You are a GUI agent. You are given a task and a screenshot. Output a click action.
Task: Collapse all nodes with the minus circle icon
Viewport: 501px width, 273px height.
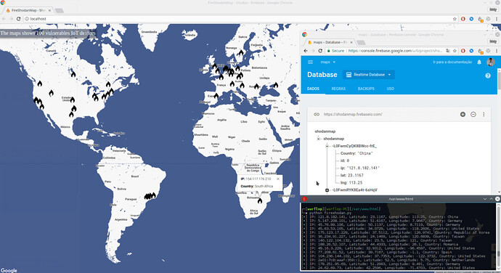click(x=473, y=114)
